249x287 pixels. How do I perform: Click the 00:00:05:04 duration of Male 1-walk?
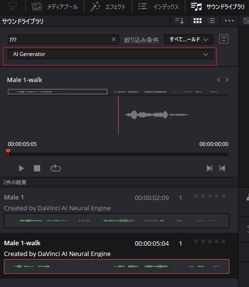tap(151, 244)
